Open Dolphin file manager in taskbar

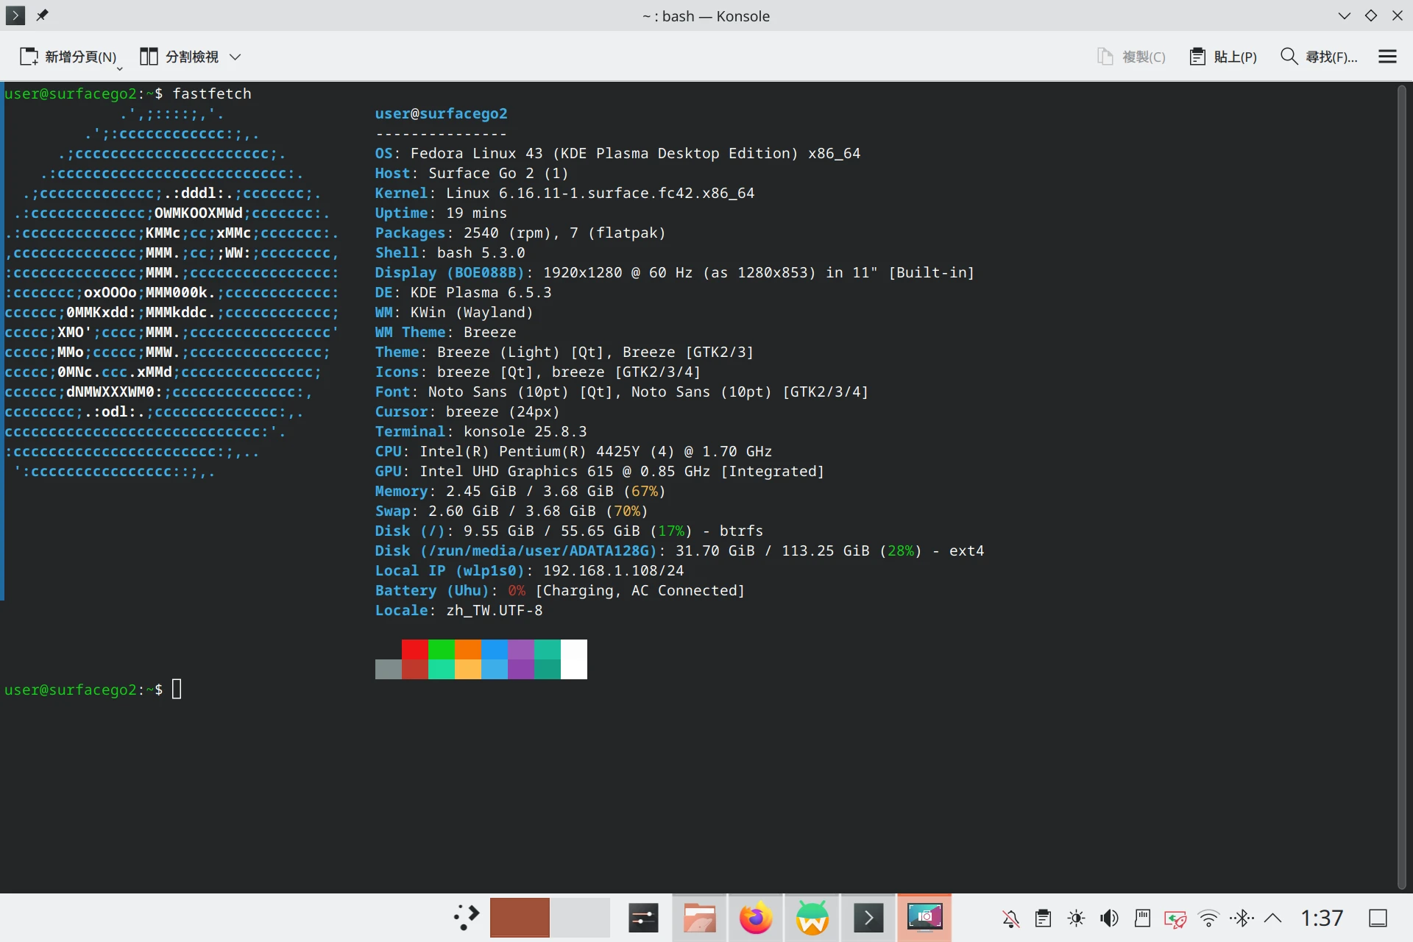(699, 918)
